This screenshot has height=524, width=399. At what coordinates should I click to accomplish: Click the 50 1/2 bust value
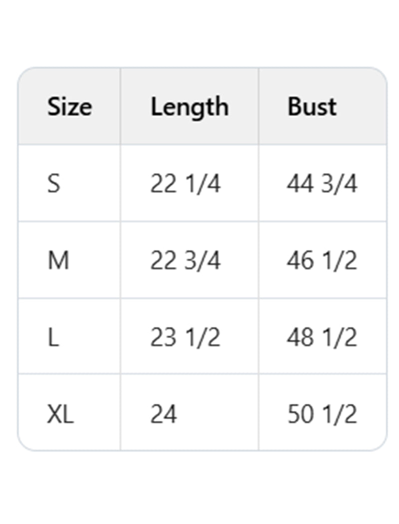pyautogui.click(x=322, y=414)
